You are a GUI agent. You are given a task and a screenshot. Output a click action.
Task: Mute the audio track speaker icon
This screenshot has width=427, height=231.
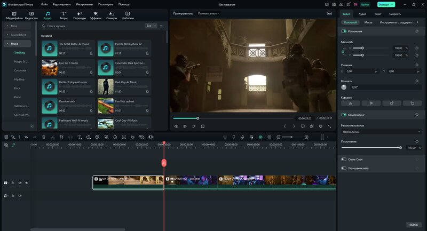click(20, 196)
